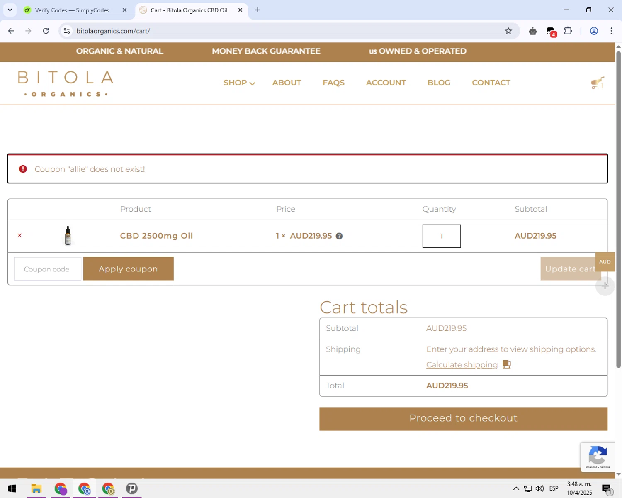Click the "Coupon "allie" does not exist!" message
Image resolution: width=622 pixels, height=498 pixels.
pos(90,169)
